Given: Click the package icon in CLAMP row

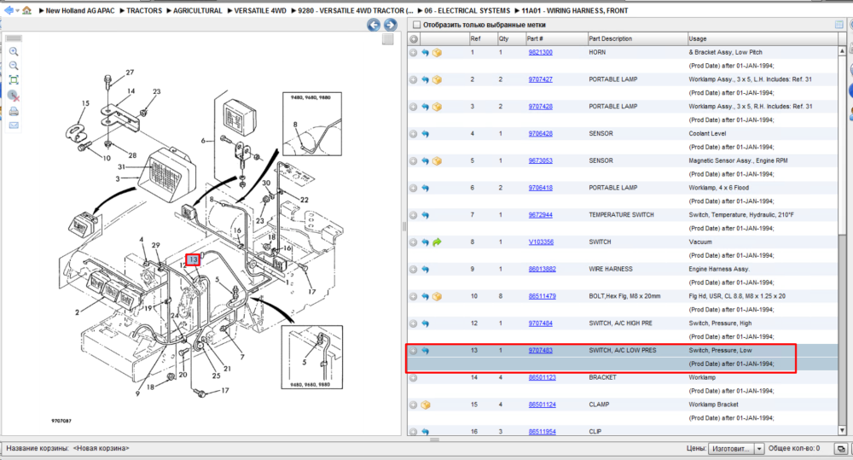Looking at the screenshot, I should click(426, 405).
